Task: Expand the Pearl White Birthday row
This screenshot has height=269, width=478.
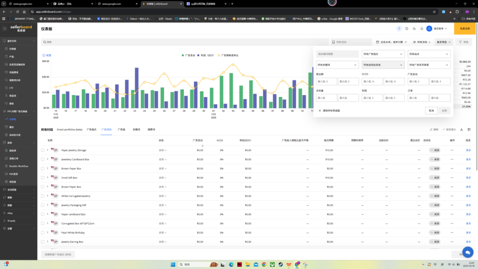Action: coord(47,232)
